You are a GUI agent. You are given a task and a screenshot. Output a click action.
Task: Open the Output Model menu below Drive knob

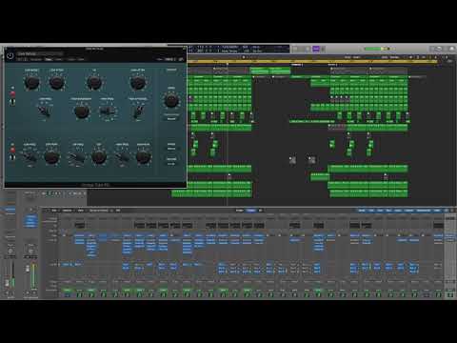[x=171, y=118]
